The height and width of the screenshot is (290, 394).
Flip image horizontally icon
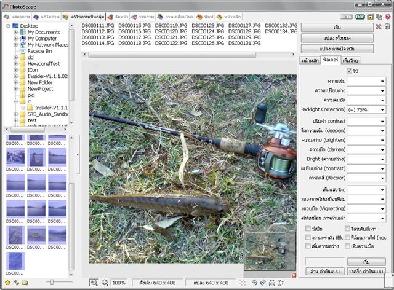tap(272, 283)
